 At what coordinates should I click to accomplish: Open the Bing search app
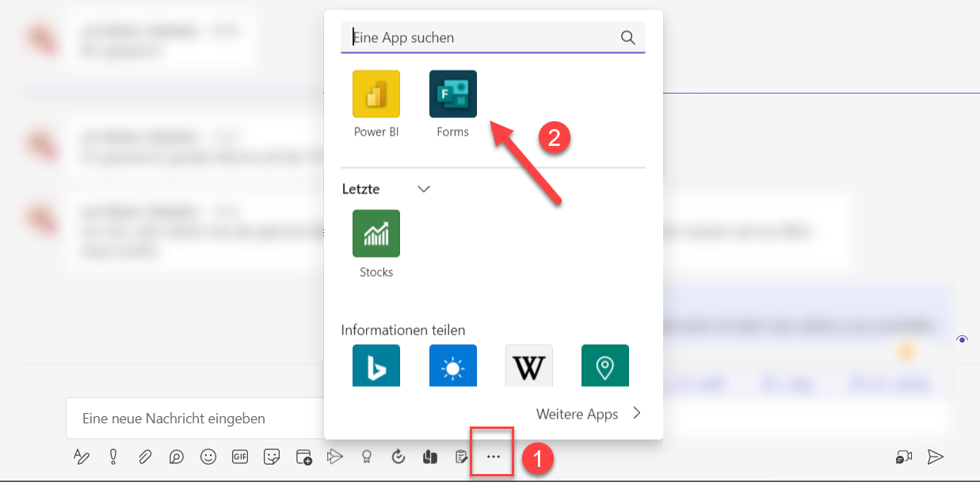tap(376, 365)
